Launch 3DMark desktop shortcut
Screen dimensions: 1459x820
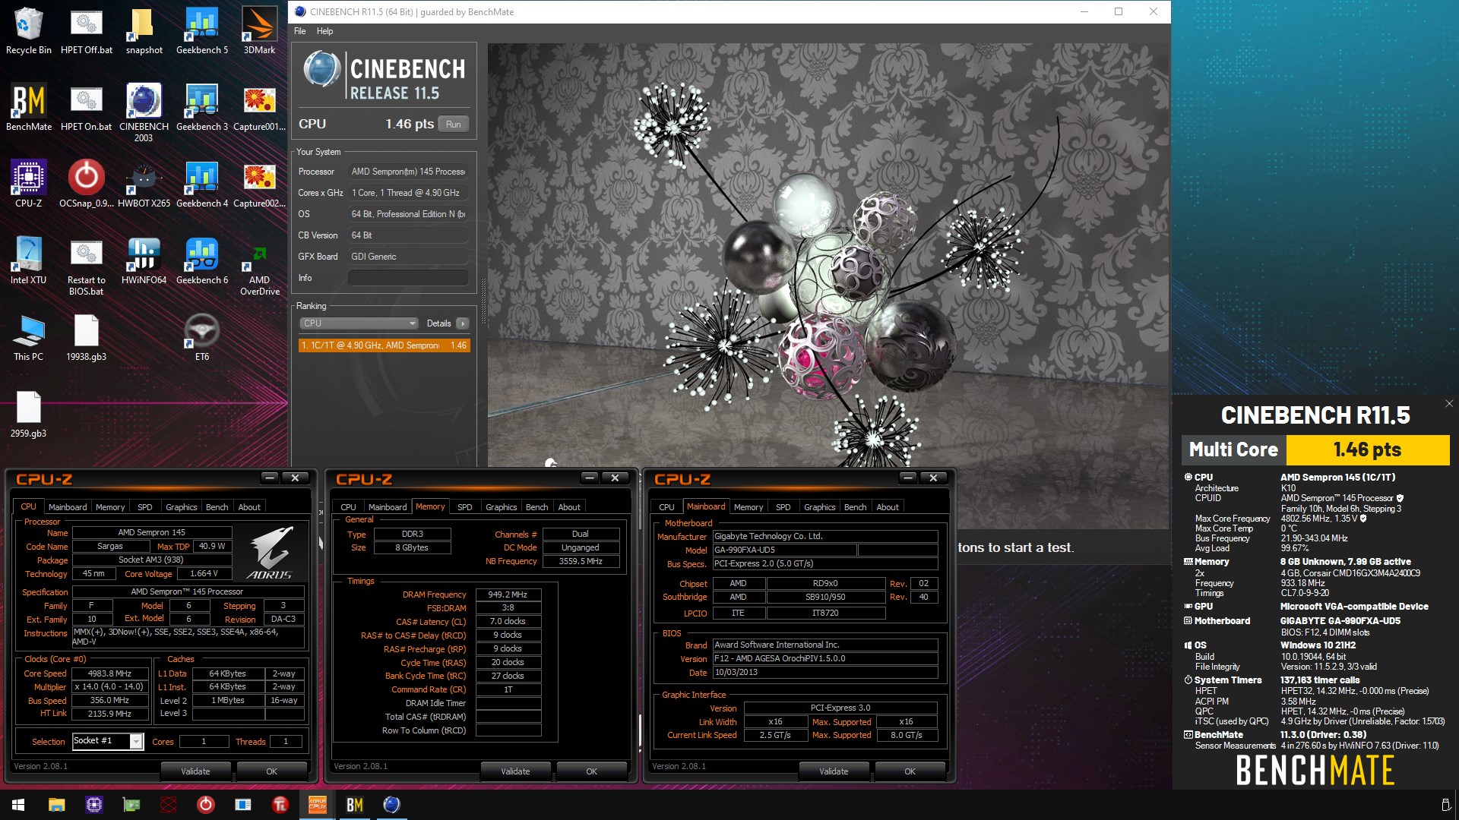coord(259,30)
